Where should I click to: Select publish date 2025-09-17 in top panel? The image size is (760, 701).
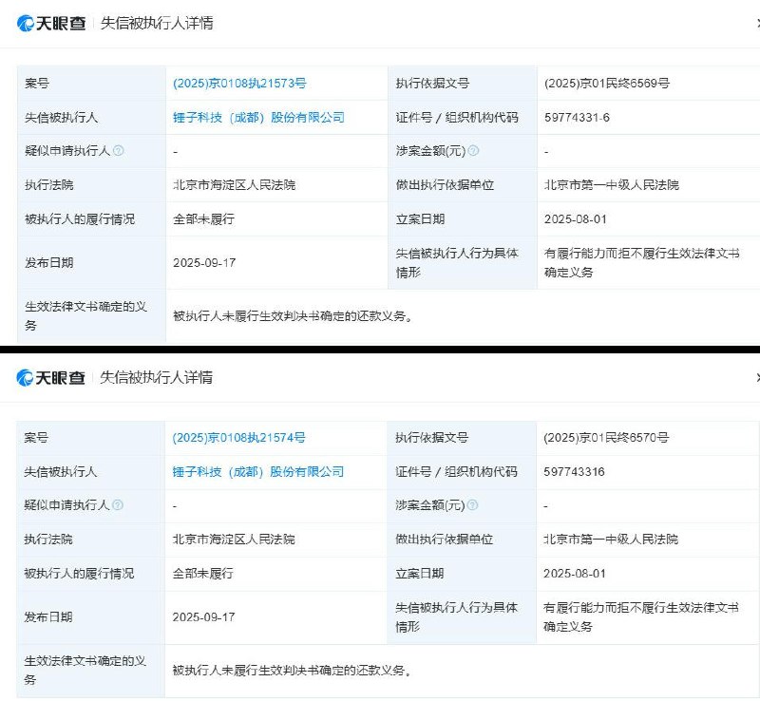(204, 263)
